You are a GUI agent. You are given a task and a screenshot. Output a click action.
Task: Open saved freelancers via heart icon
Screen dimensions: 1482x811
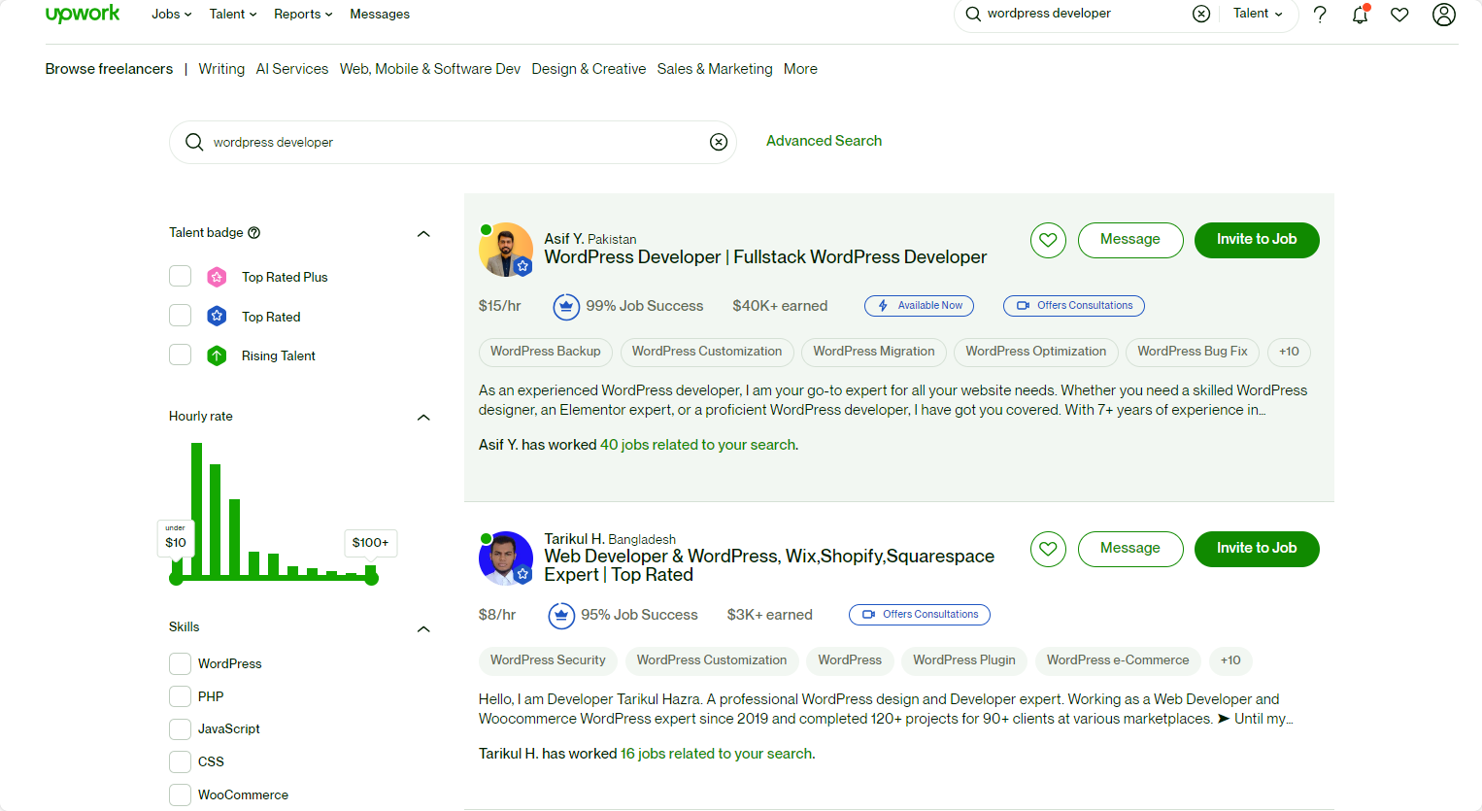1399,15
